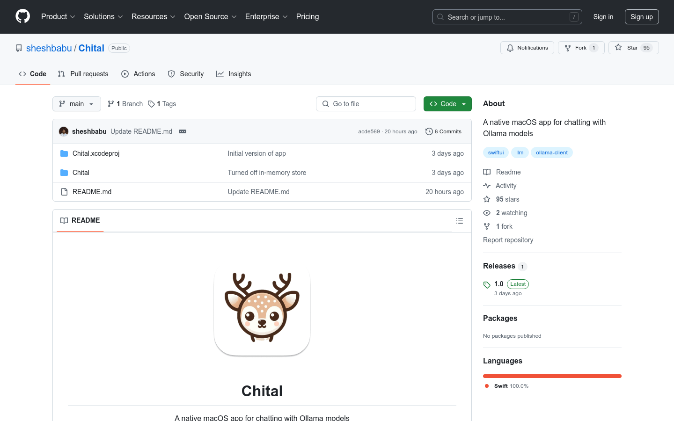674x421 pixels.
Task: Expand the Resources menu
Action: tap(154, 17)
